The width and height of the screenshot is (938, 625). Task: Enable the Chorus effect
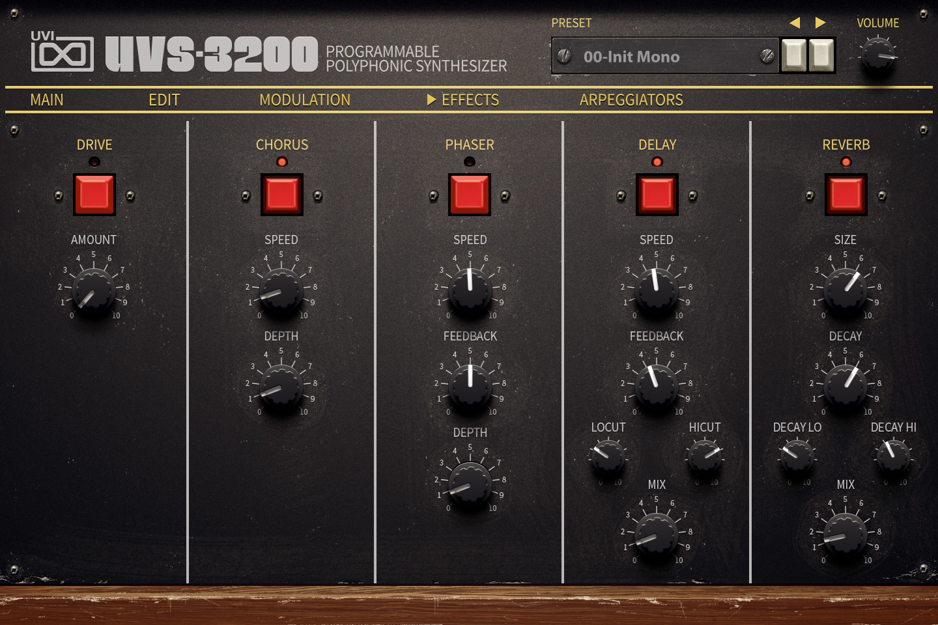281,193
